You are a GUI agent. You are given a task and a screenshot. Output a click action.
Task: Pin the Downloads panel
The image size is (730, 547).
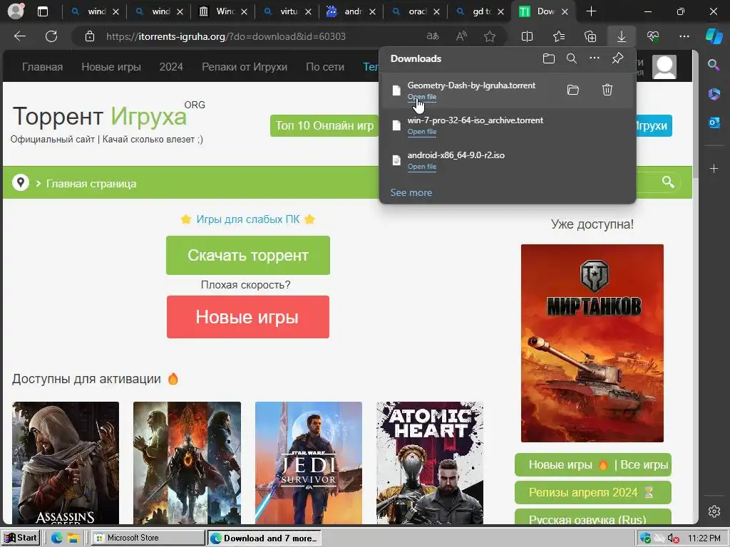click(x=617, y=58)
